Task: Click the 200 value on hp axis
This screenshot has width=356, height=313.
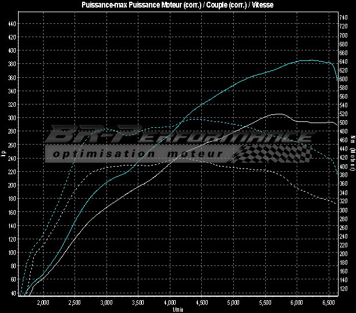Action: [12, 185]
